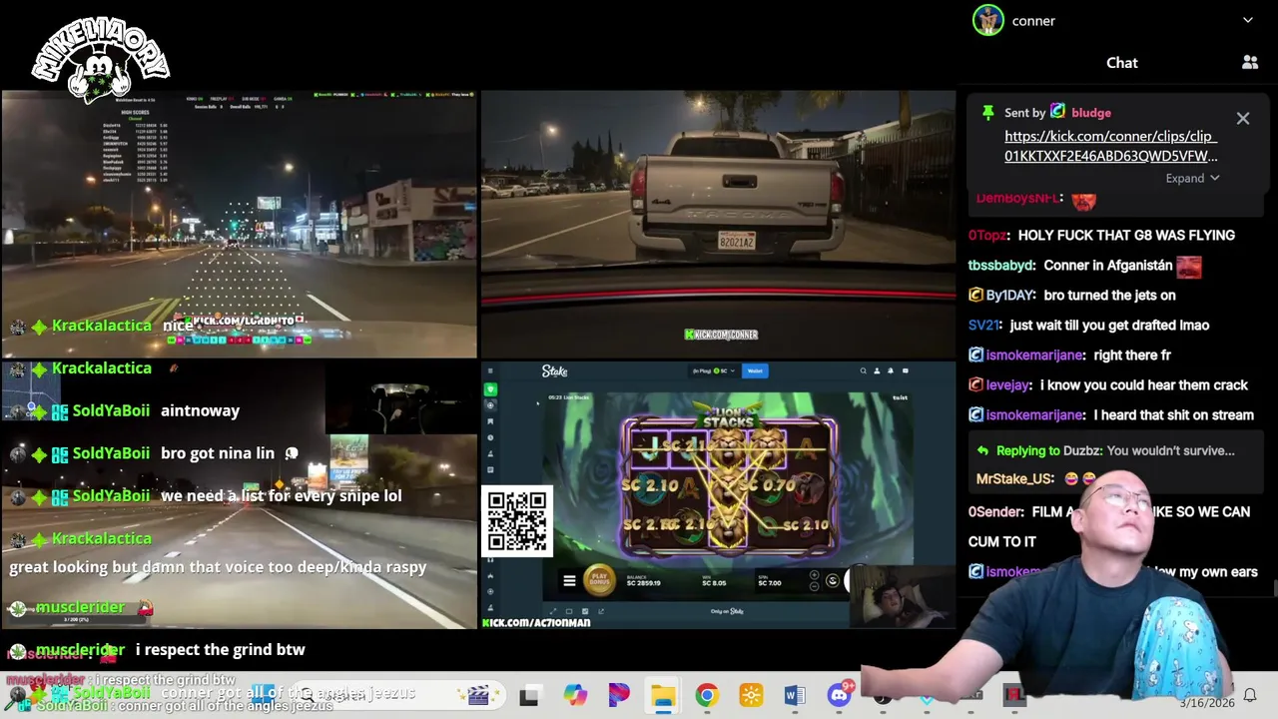Click the taskbar date 3/16/2026
Image resolution: width=1278 pixels, height=719 pixels.
1206,703
